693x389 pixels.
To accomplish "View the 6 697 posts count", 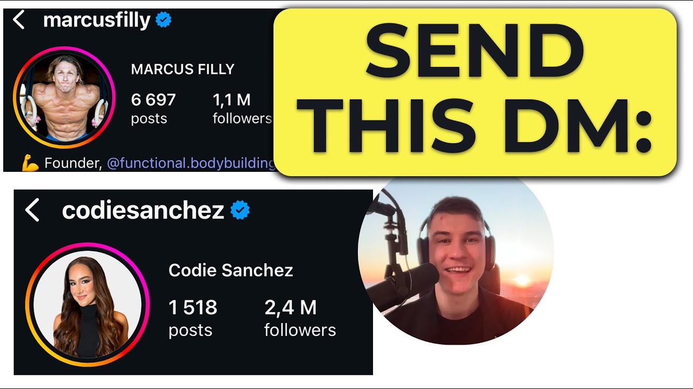I will tap(153, 108).
